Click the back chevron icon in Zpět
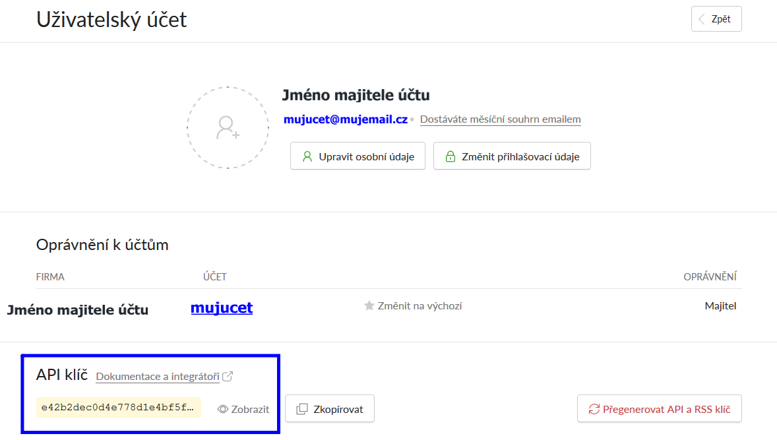Image resolution: width=777 pixels, height=440 pixels. (x=701, y=19)
